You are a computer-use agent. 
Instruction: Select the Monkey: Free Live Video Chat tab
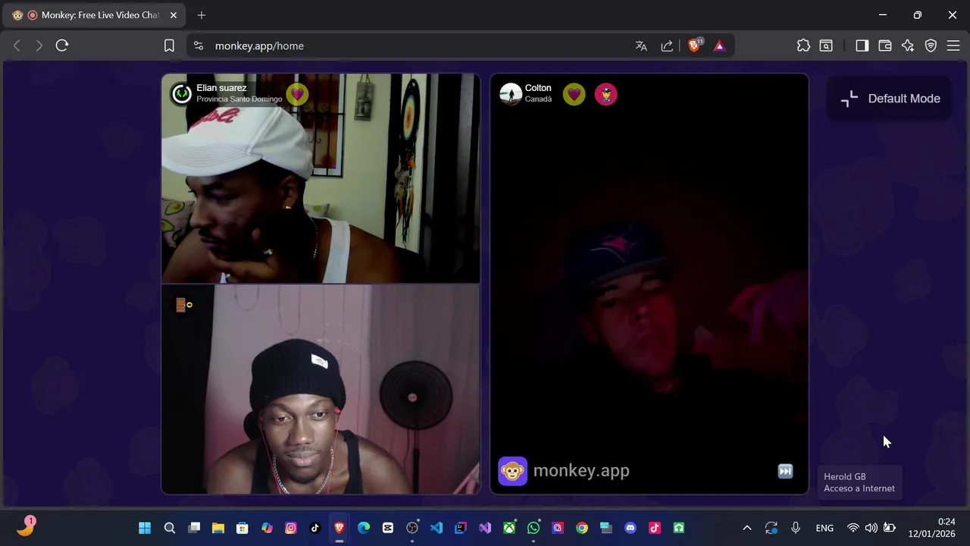(95, 15)
